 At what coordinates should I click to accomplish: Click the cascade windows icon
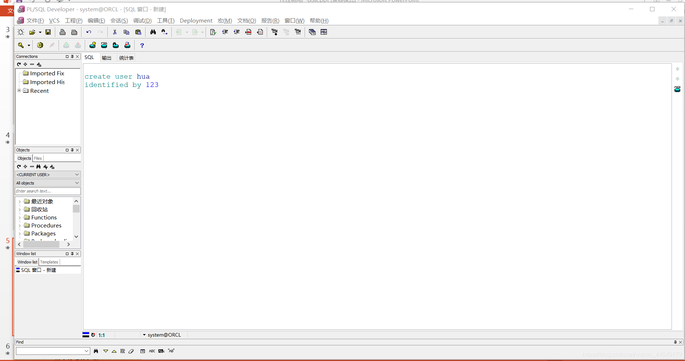point(312,32)
